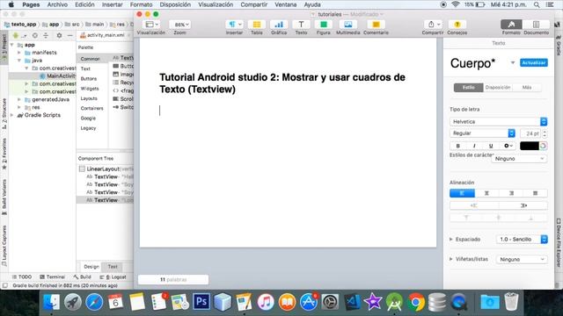
Task: Open the Trash in the Dock
Action: [x=511, y=302]
